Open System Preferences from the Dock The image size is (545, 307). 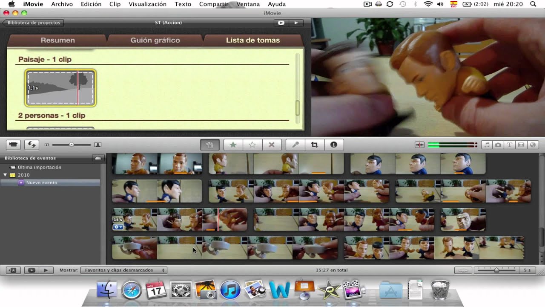pyautogui.click(x=181, y=291)
